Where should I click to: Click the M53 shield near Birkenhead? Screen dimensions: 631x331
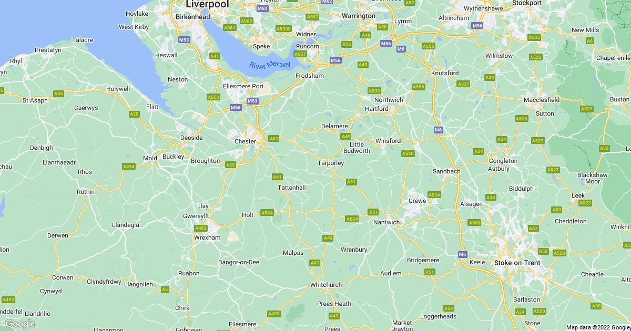(184, 40)
